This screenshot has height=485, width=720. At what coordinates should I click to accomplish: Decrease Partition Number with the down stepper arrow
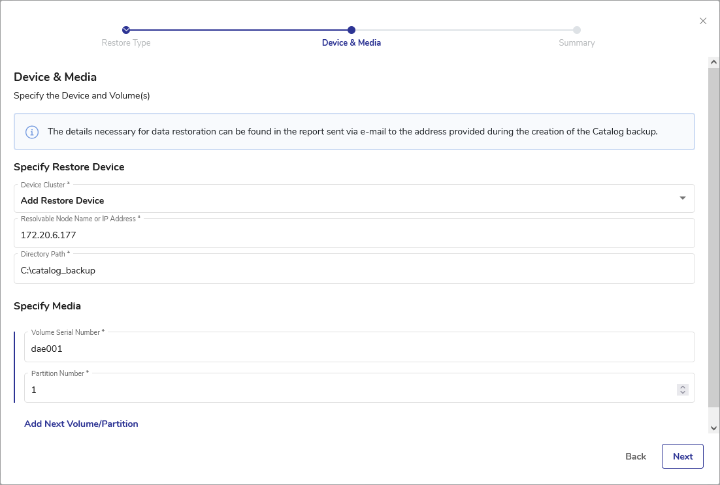pyautogui.click(x=683, y=392)
